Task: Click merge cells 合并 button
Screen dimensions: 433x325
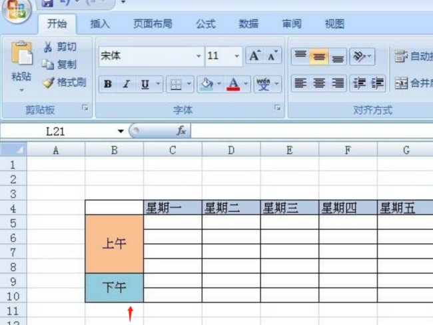Action: tap(414, 83)
